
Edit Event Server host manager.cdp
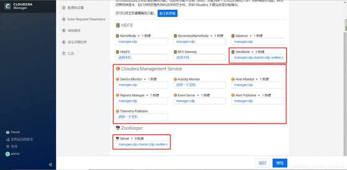click(200, 101)
